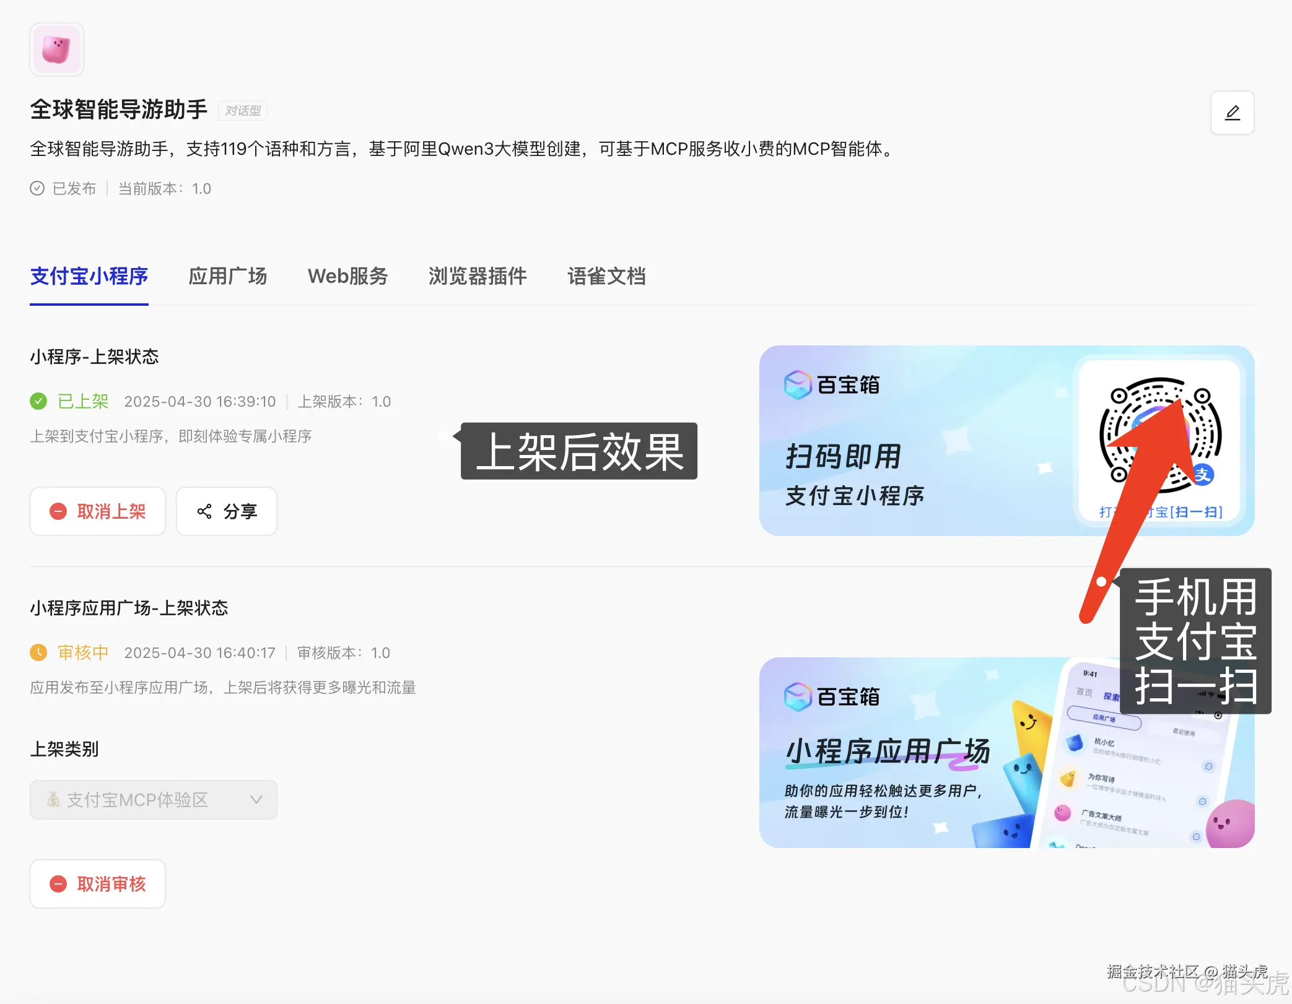
Task: Click the 分享 share button
Action: coord(226,511)
